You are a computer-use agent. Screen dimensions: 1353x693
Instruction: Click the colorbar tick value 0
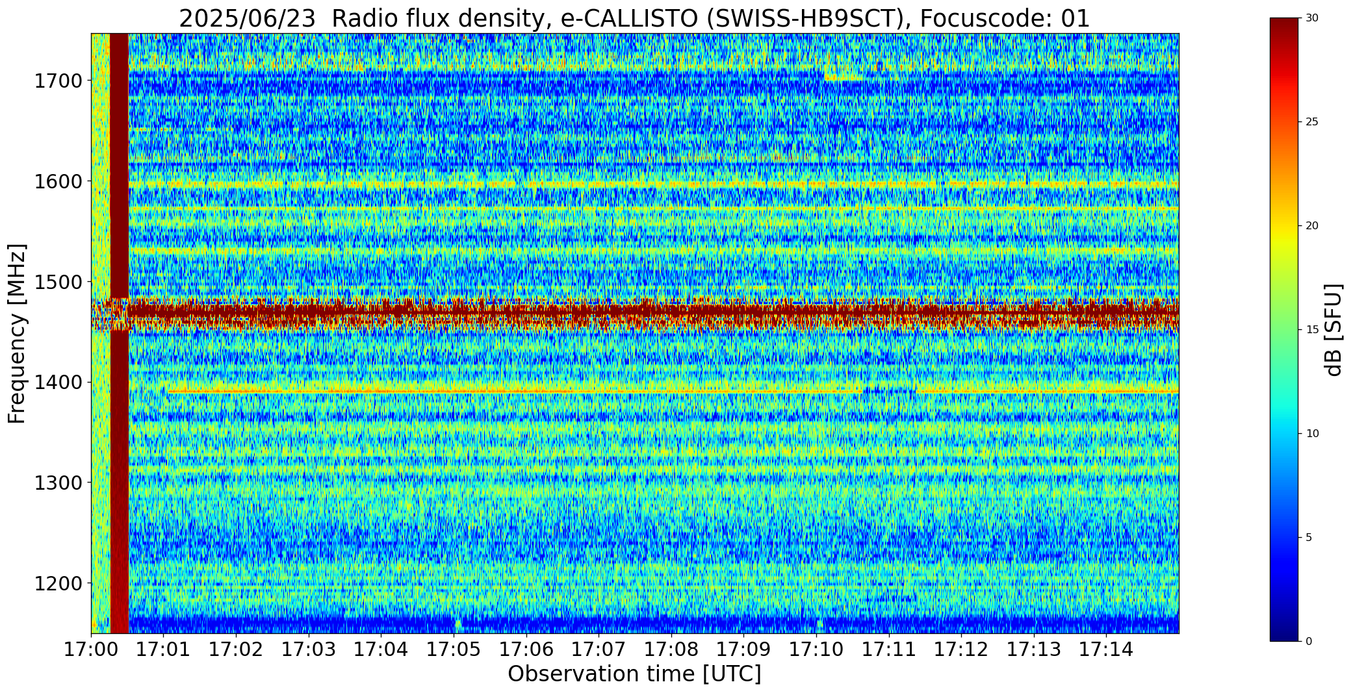1309,642
